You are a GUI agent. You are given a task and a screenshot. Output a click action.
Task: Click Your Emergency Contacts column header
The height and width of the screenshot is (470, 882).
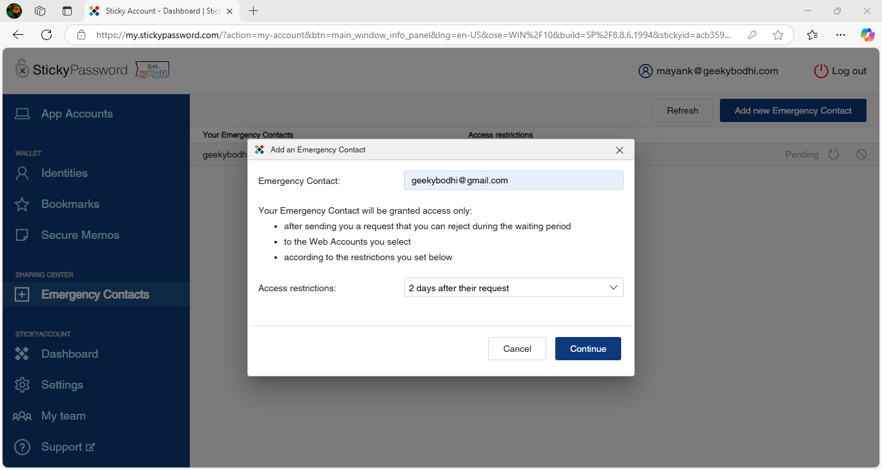point(248,135)
